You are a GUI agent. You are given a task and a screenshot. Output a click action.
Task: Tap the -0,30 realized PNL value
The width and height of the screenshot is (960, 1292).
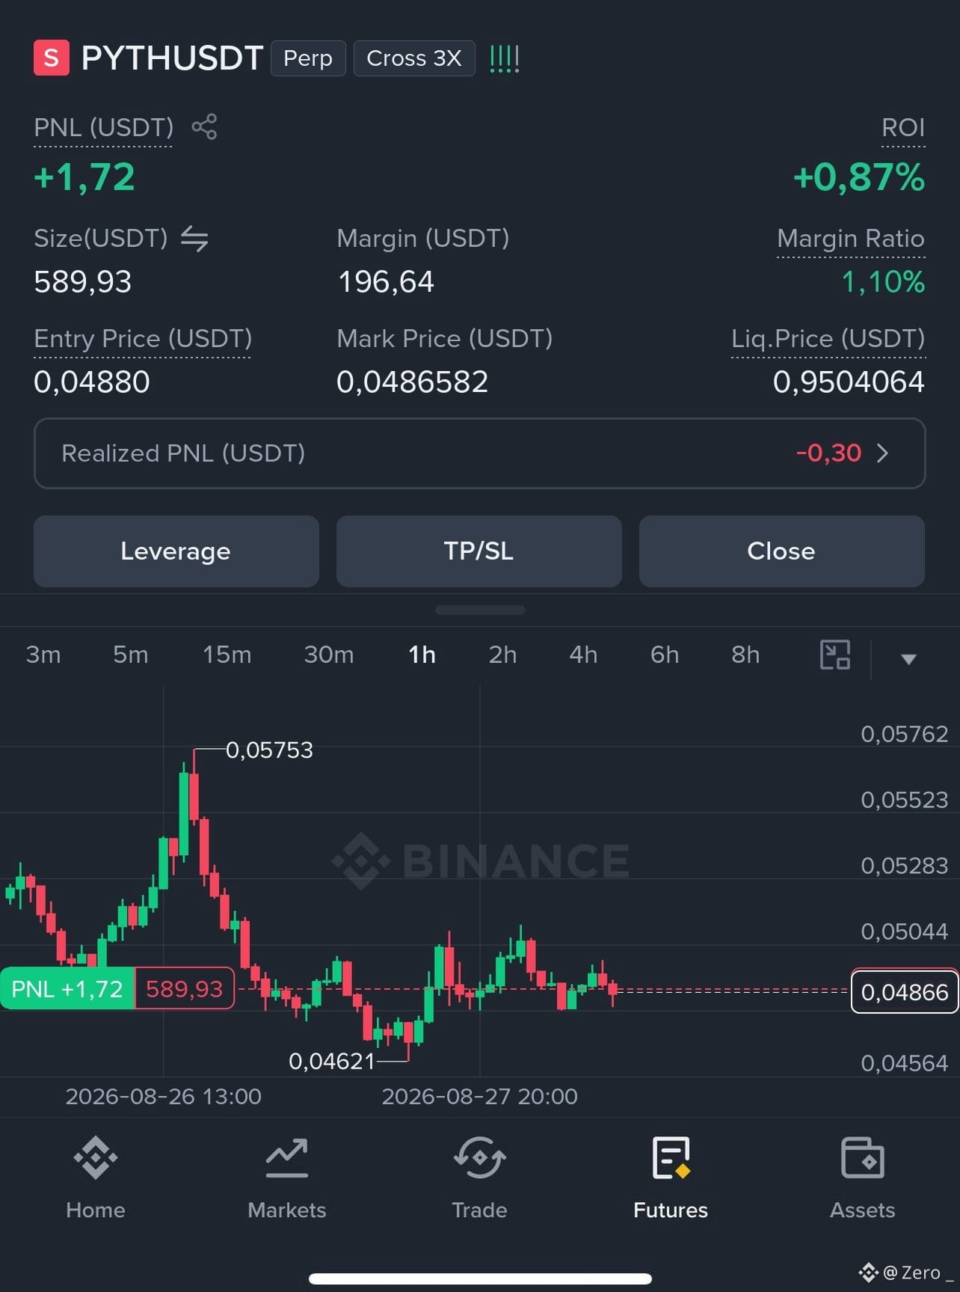tap(828, 453)
